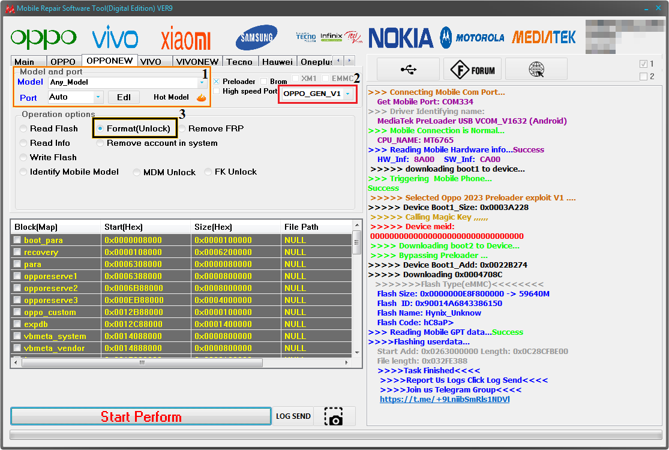Open the Model dropdown list
669x450 pixels.
coord(202,82)
